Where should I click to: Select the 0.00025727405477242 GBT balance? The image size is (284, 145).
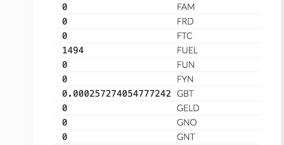(x=116, y=94)
